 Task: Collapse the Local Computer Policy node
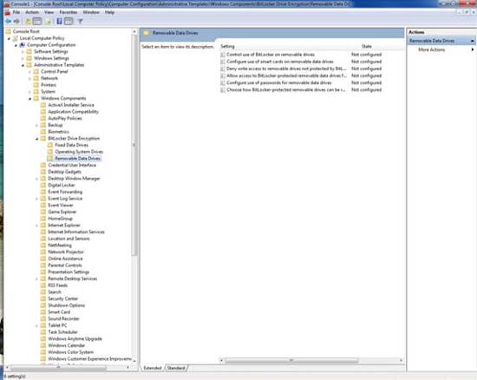(x=10, y=38)
